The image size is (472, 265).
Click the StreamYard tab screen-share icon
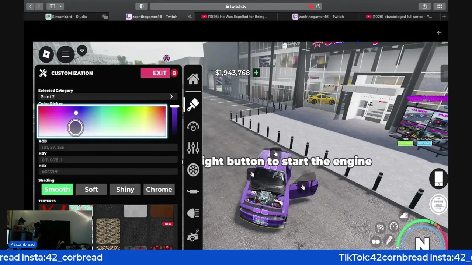[105, 17]
